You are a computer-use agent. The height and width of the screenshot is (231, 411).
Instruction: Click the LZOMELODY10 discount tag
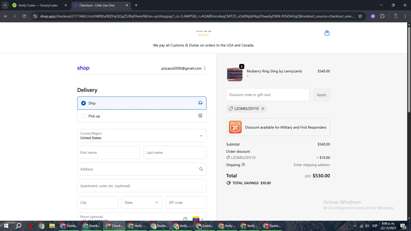(x=246, y=109)
